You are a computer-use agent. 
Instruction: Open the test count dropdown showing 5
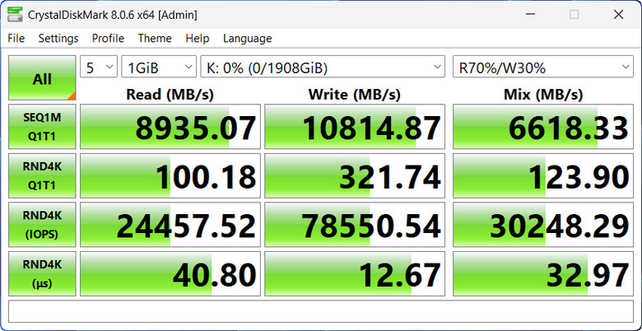click(x=99, y=67)
